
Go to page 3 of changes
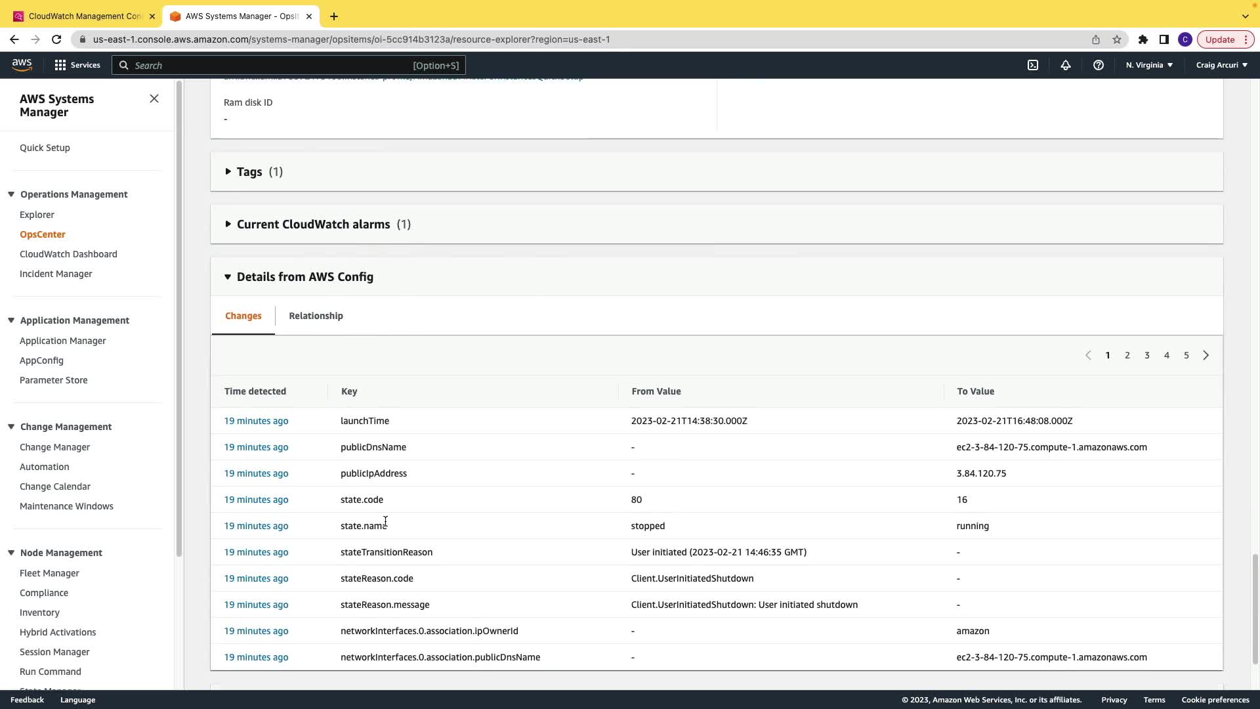(1147, 355)
